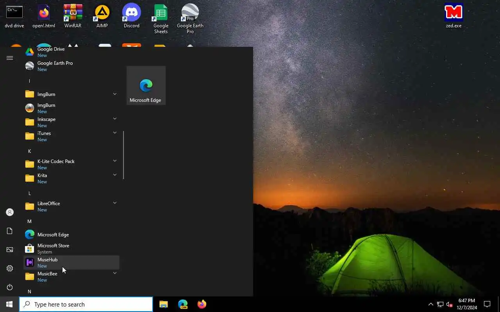Screen dimensions: 500x312
Task: Open Settings gear in Start sidebar
Action: 10,268
